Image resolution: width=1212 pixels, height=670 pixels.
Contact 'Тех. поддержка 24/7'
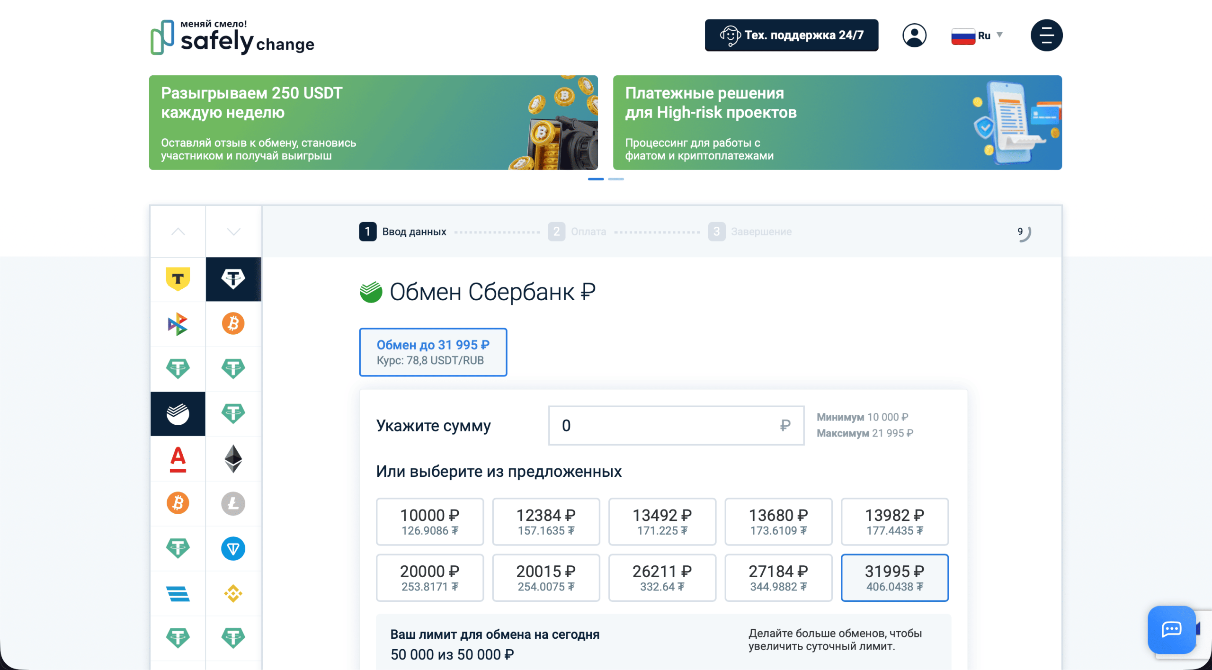tap(792, 36)
